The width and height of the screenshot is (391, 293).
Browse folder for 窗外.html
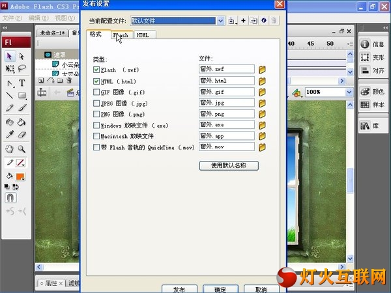click(x=262, y=81)
